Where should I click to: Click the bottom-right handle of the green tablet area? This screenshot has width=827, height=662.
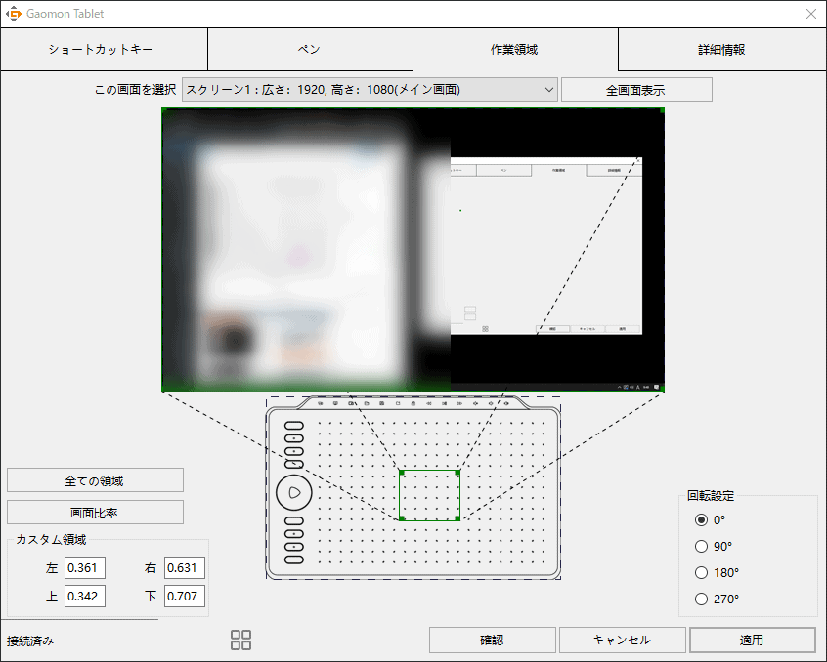(x=457, y=518)
